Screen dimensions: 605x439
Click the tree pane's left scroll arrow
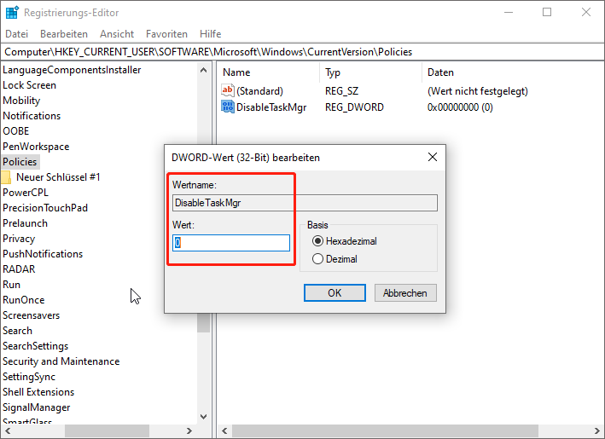click(8, 430)
